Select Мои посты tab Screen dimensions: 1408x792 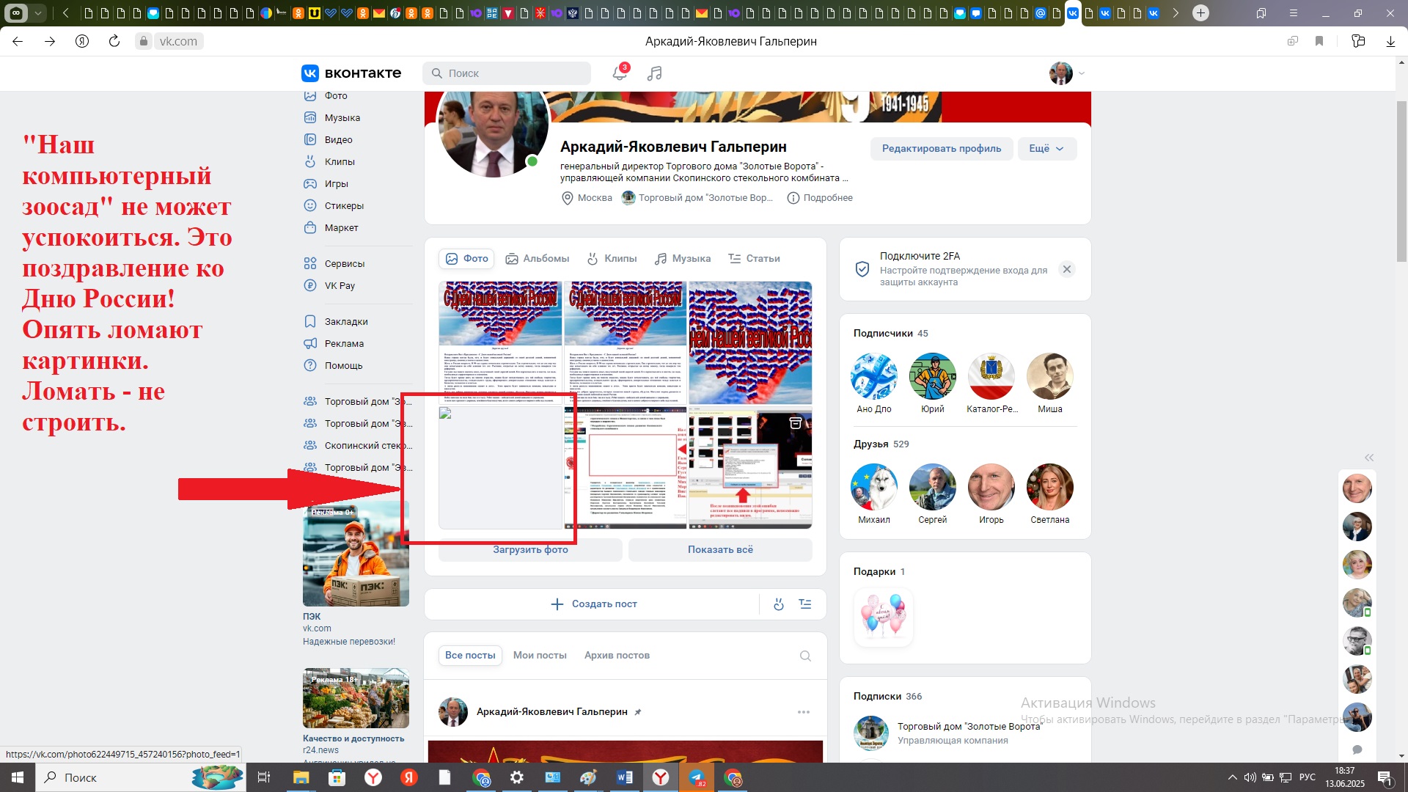pos(540,656)
